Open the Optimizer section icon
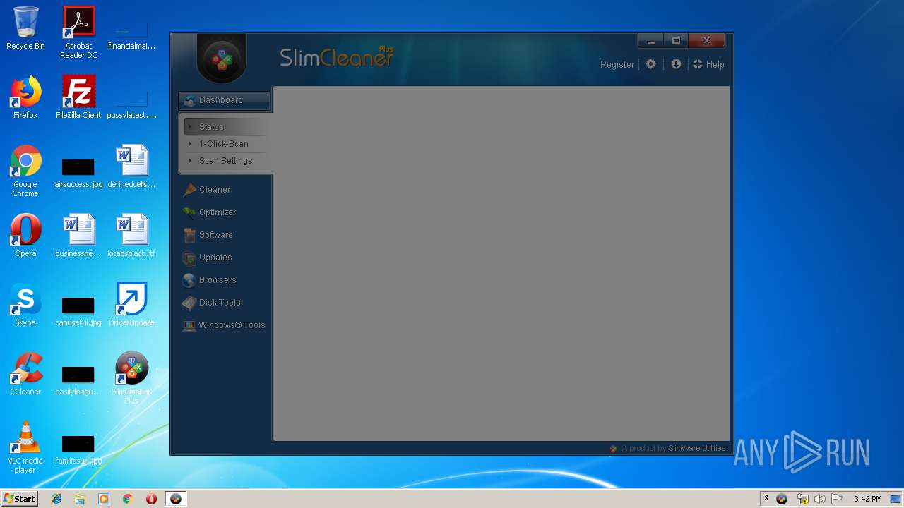This screenshot has width=904, height=508. click(189, 212)
